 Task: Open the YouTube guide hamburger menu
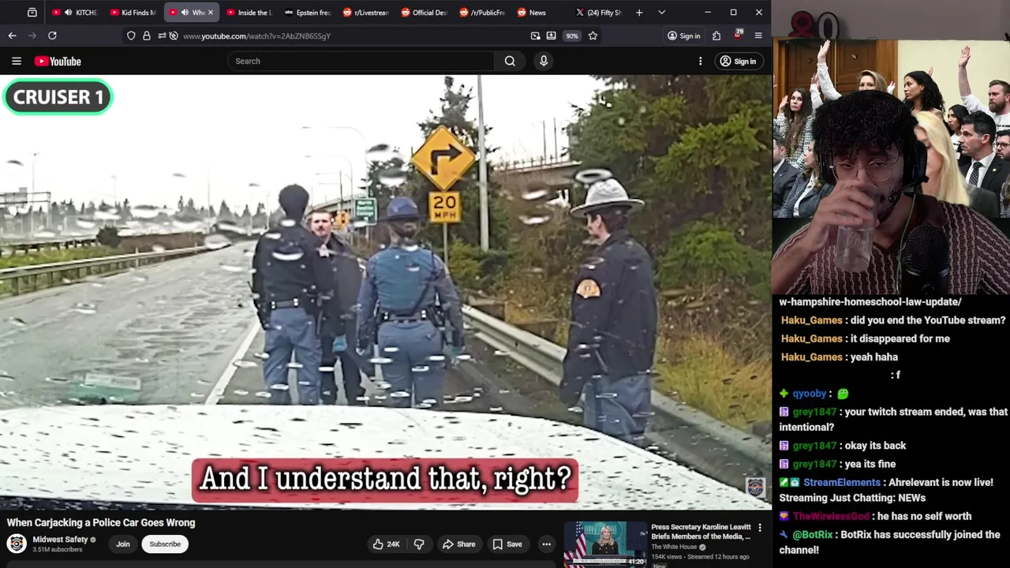16,61
